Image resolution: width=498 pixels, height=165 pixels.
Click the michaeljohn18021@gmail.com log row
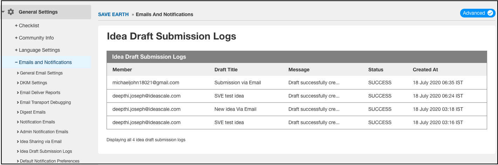(x=297, y=83)
